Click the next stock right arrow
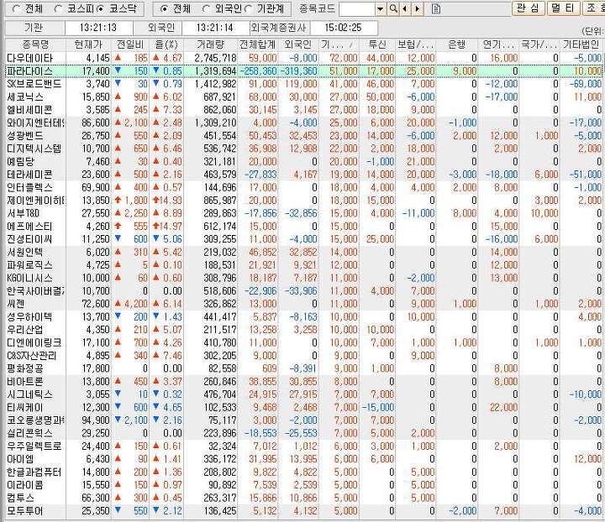Screen dimensions: 605x522 [x=418, y=8]
